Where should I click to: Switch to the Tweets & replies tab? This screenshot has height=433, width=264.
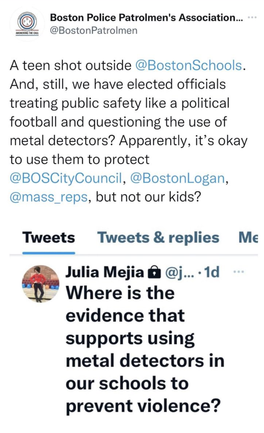pyautogui.click(x=158, y=237)
